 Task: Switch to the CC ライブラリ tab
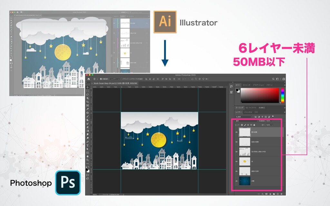click(251, 108)
